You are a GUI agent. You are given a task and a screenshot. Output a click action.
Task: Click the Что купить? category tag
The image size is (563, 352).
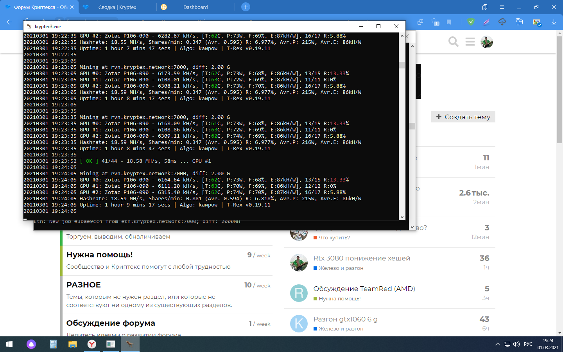(x=332, y=237)
